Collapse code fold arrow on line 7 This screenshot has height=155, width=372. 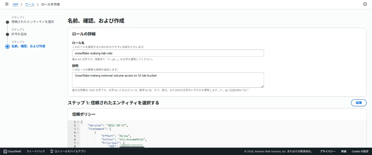point(78,143)
